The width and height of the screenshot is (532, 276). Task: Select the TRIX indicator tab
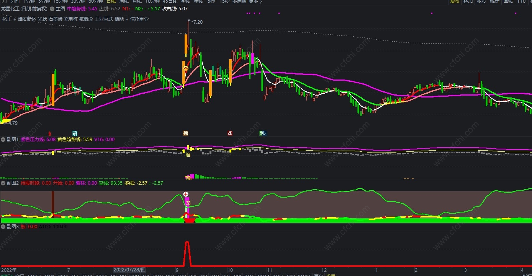pyautogui.click(x=87, y=275)
